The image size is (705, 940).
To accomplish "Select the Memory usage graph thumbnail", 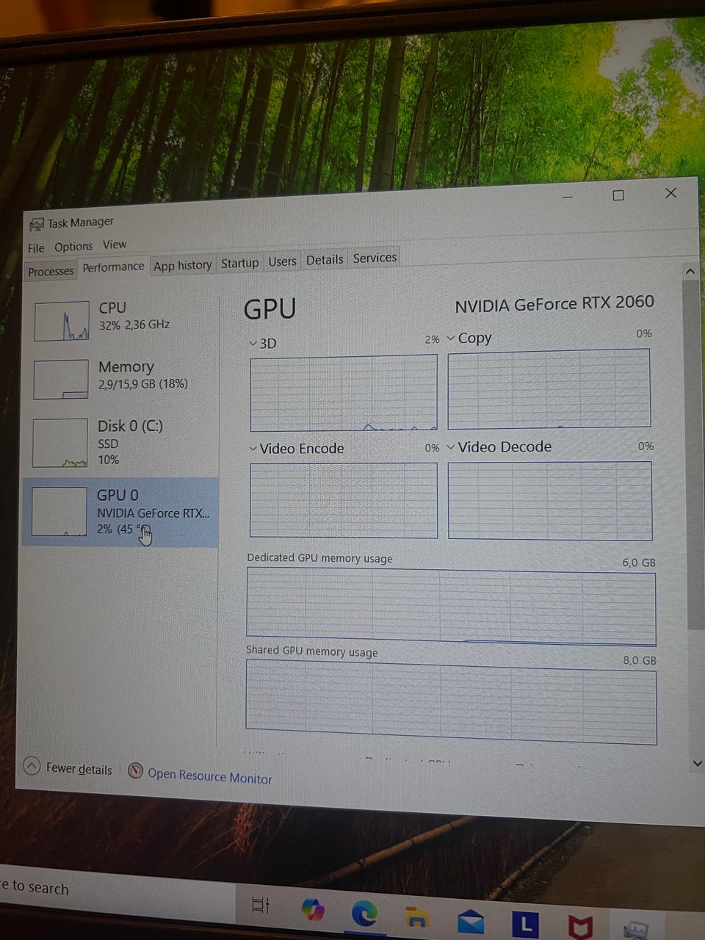I will pos(61,380).
